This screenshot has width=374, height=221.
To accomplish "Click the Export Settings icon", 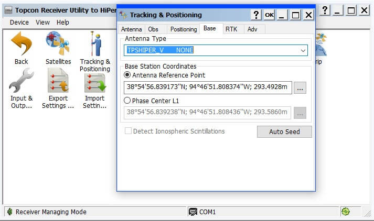I will [58, 83].
